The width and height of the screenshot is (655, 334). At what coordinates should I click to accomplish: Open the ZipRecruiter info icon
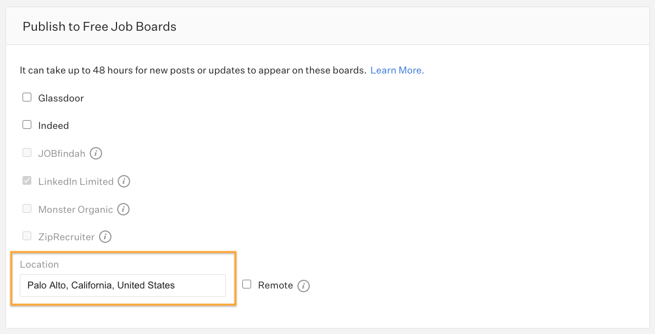[x=105, y=237]
